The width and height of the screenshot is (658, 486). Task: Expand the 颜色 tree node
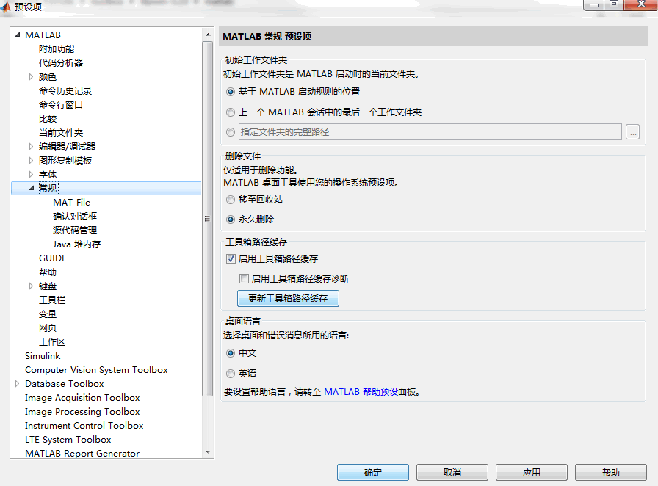point(31,77)
